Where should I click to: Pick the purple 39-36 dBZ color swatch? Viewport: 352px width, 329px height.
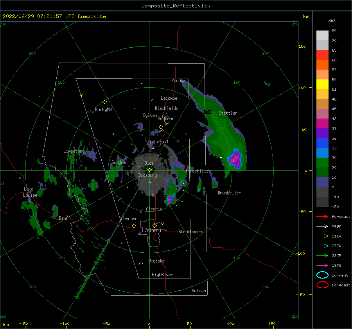pyautogui.click(x=322, y=133)
